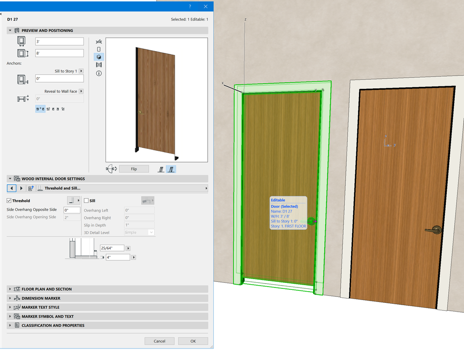Click the door height dimension icon

22,53
